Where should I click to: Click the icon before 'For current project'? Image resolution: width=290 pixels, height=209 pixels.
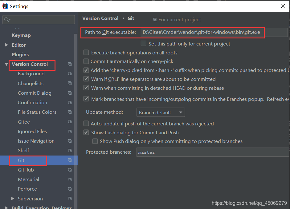coord(155,20)
